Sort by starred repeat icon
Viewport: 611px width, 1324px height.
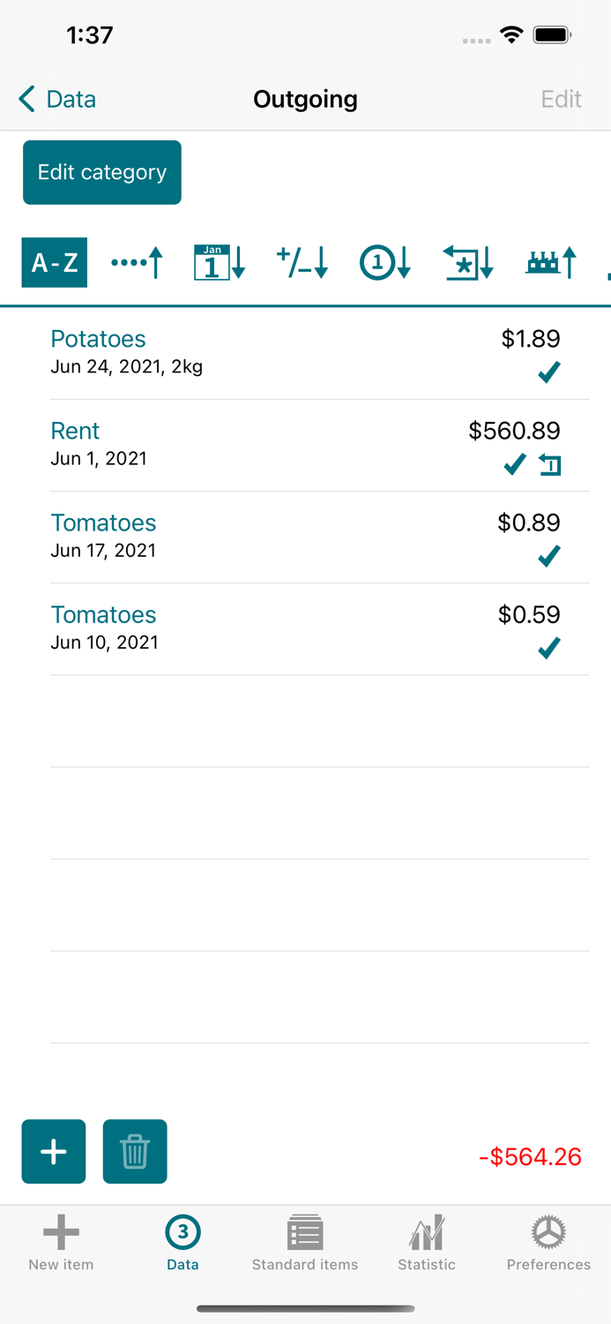pyautogui.click(x=468, y=262)
